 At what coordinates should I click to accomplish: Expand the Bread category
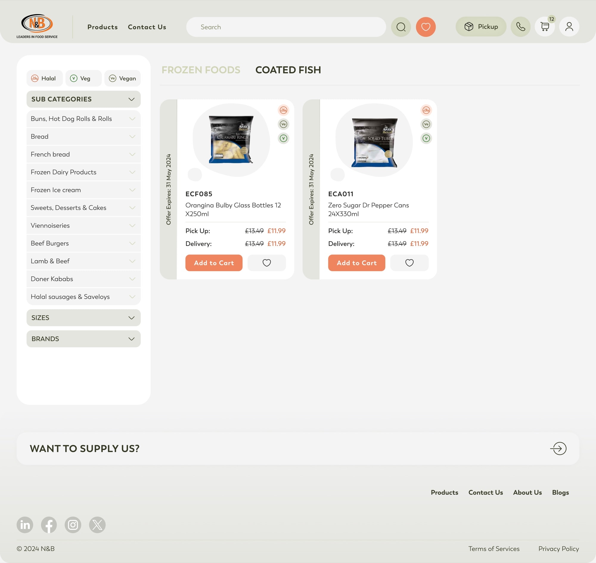click(x=83, y=137)
